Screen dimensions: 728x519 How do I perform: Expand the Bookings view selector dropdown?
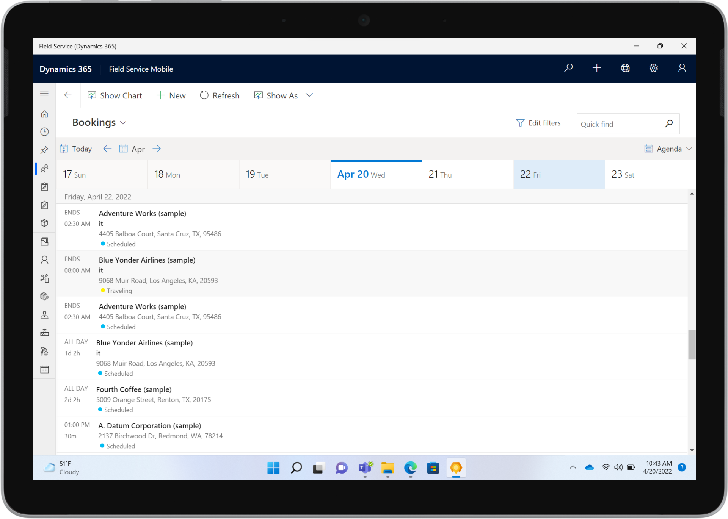123,122
